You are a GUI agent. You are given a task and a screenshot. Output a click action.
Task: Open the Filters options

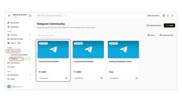(x=151, y=35)
